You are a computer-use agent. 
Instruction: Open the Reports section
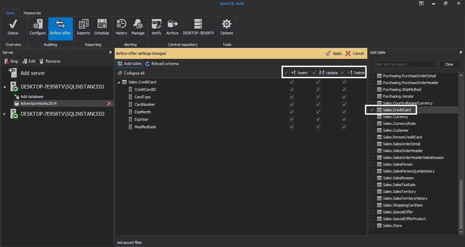83,28
